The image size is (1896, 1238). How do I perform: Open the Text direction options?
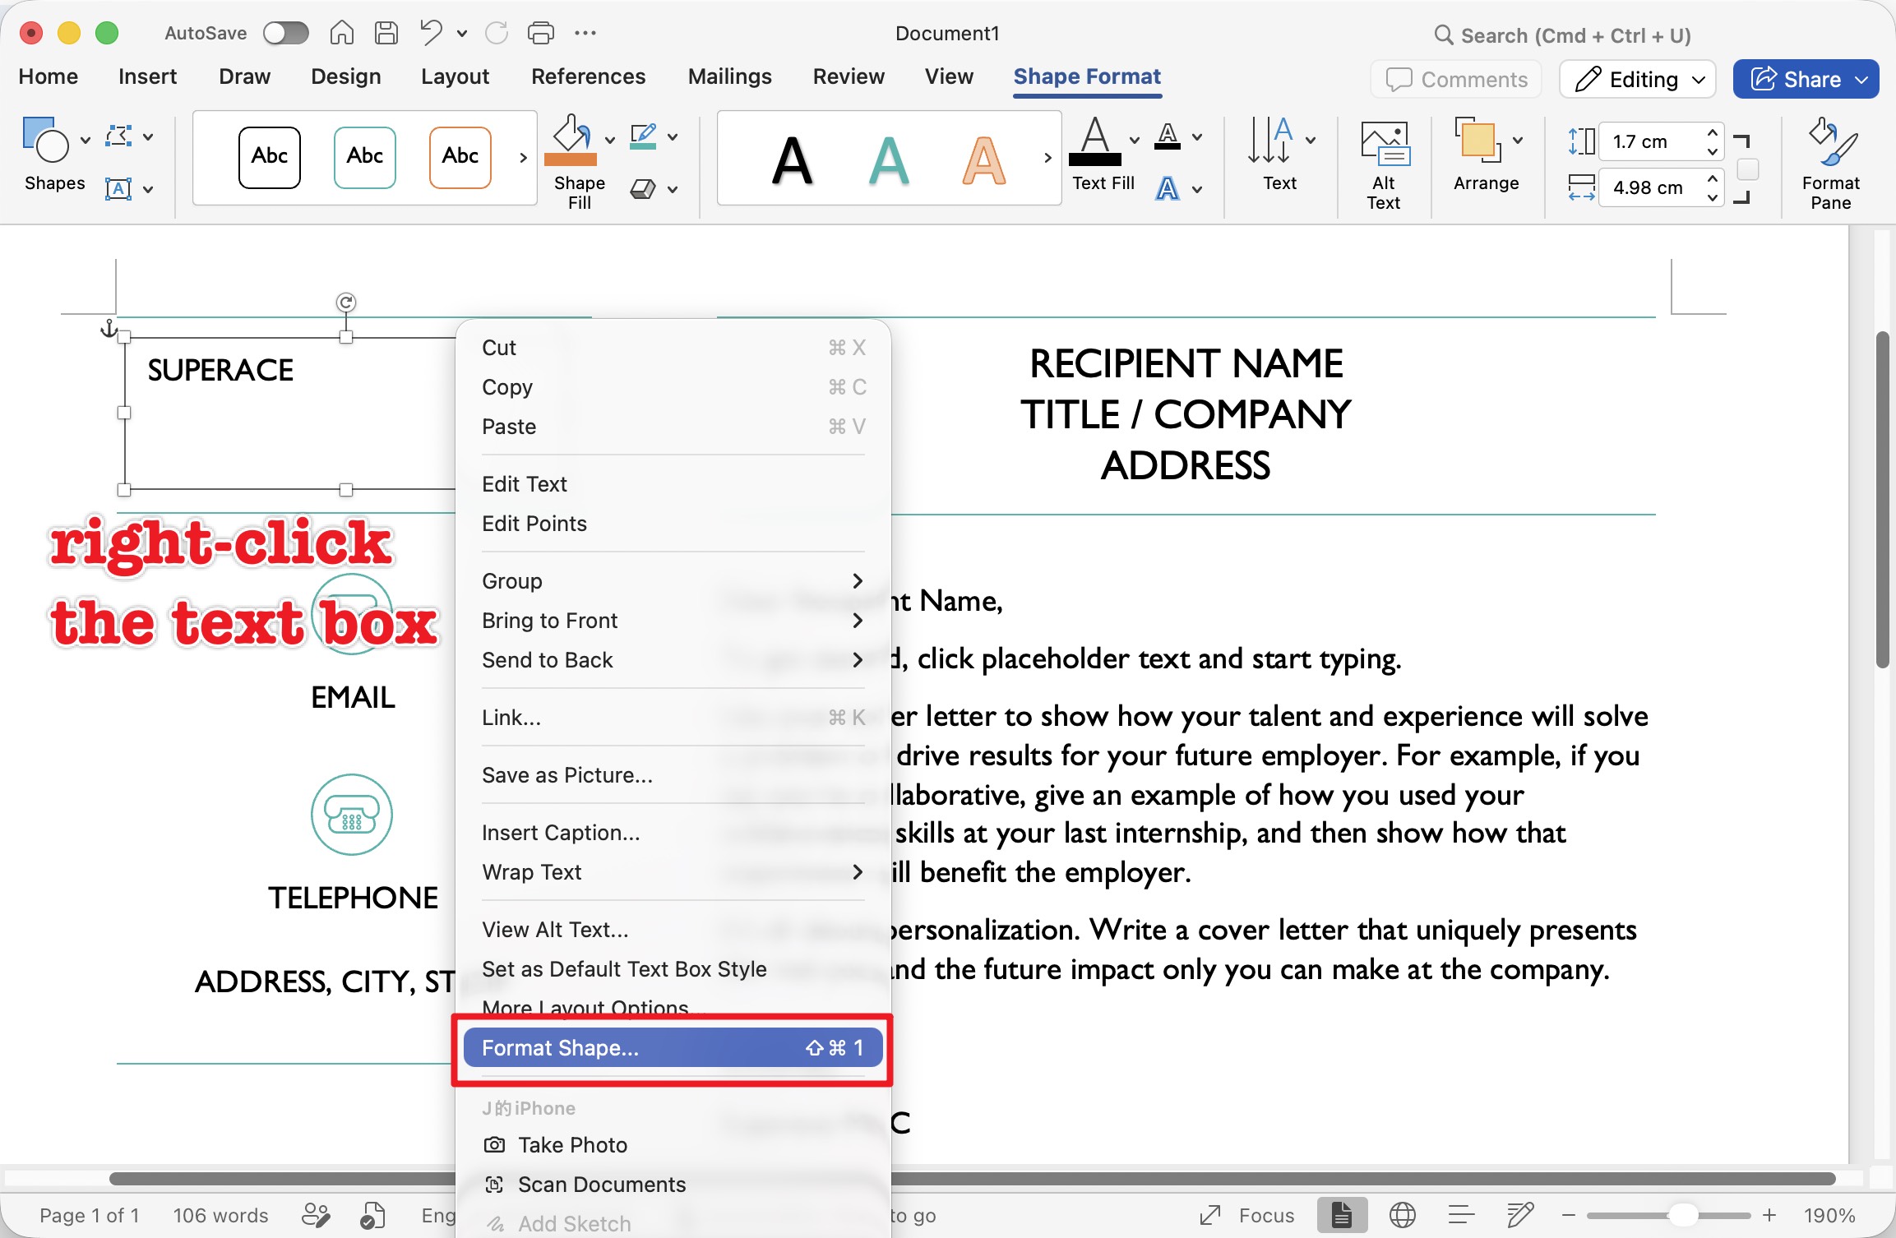[x=1280, y=155]
